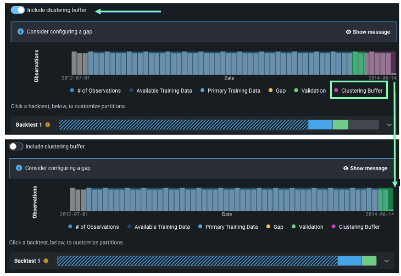Image resolution: width=401 pixels, height=276 pixels.
Task: Turn off the enabled clustering buffer toggle
Action: [x=18, y=10]
